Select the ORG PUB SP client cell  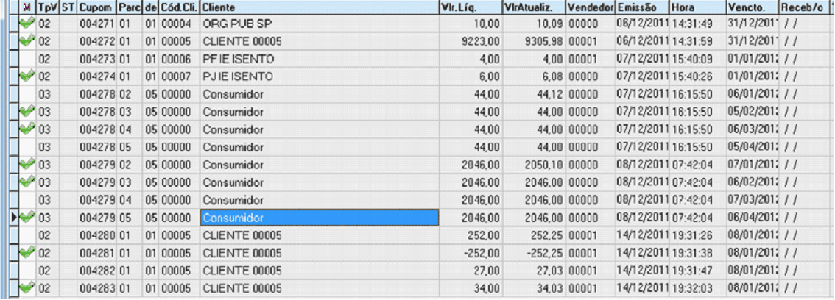tap(319, 24)
